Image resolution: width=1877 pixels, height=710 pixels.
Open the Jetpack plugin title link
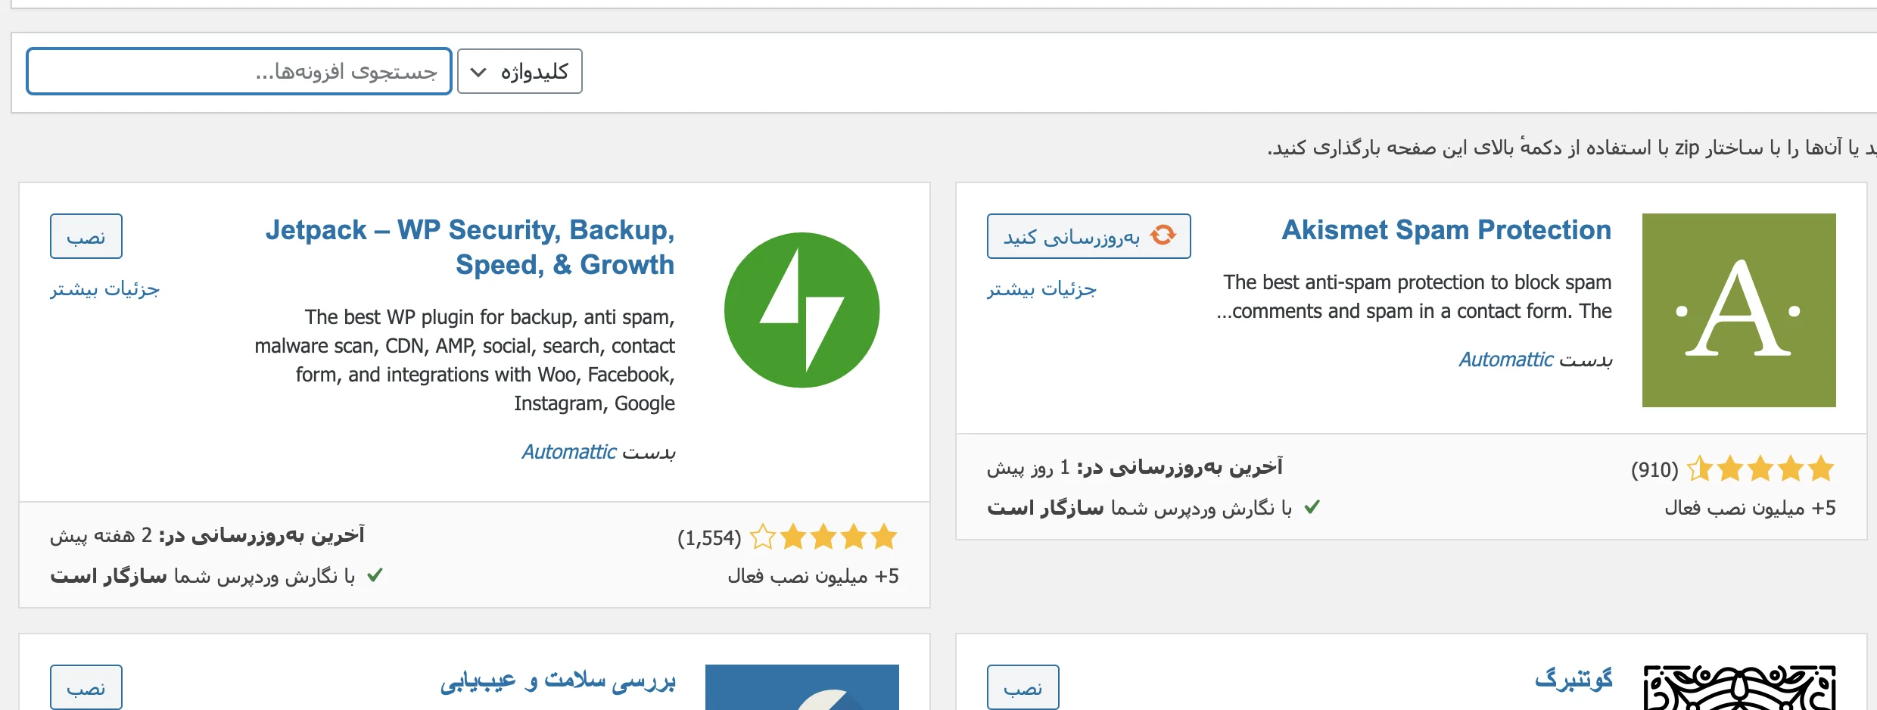(470, 247)
